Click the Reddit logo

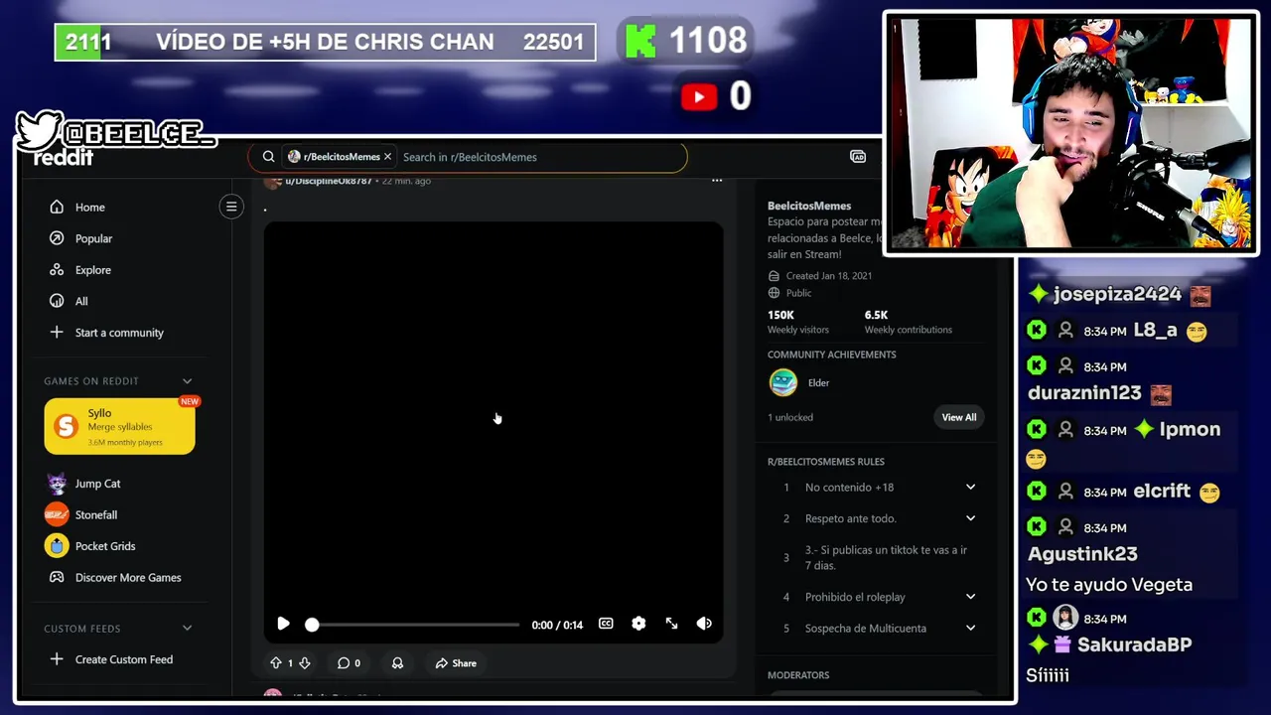coord(64,158)
